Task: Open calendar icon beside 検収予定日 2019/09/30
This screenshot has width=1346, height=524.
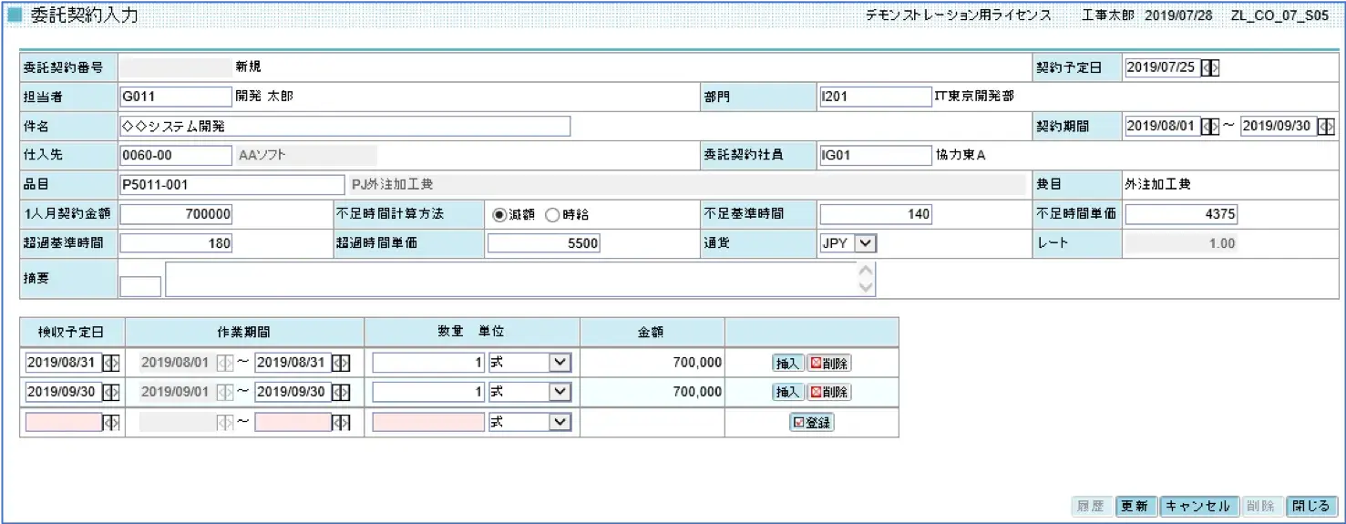Action: [x=110, y=392]
